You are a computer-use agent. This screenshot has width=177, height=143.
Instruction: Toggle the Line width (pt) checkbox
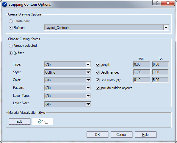click(98, 80)
